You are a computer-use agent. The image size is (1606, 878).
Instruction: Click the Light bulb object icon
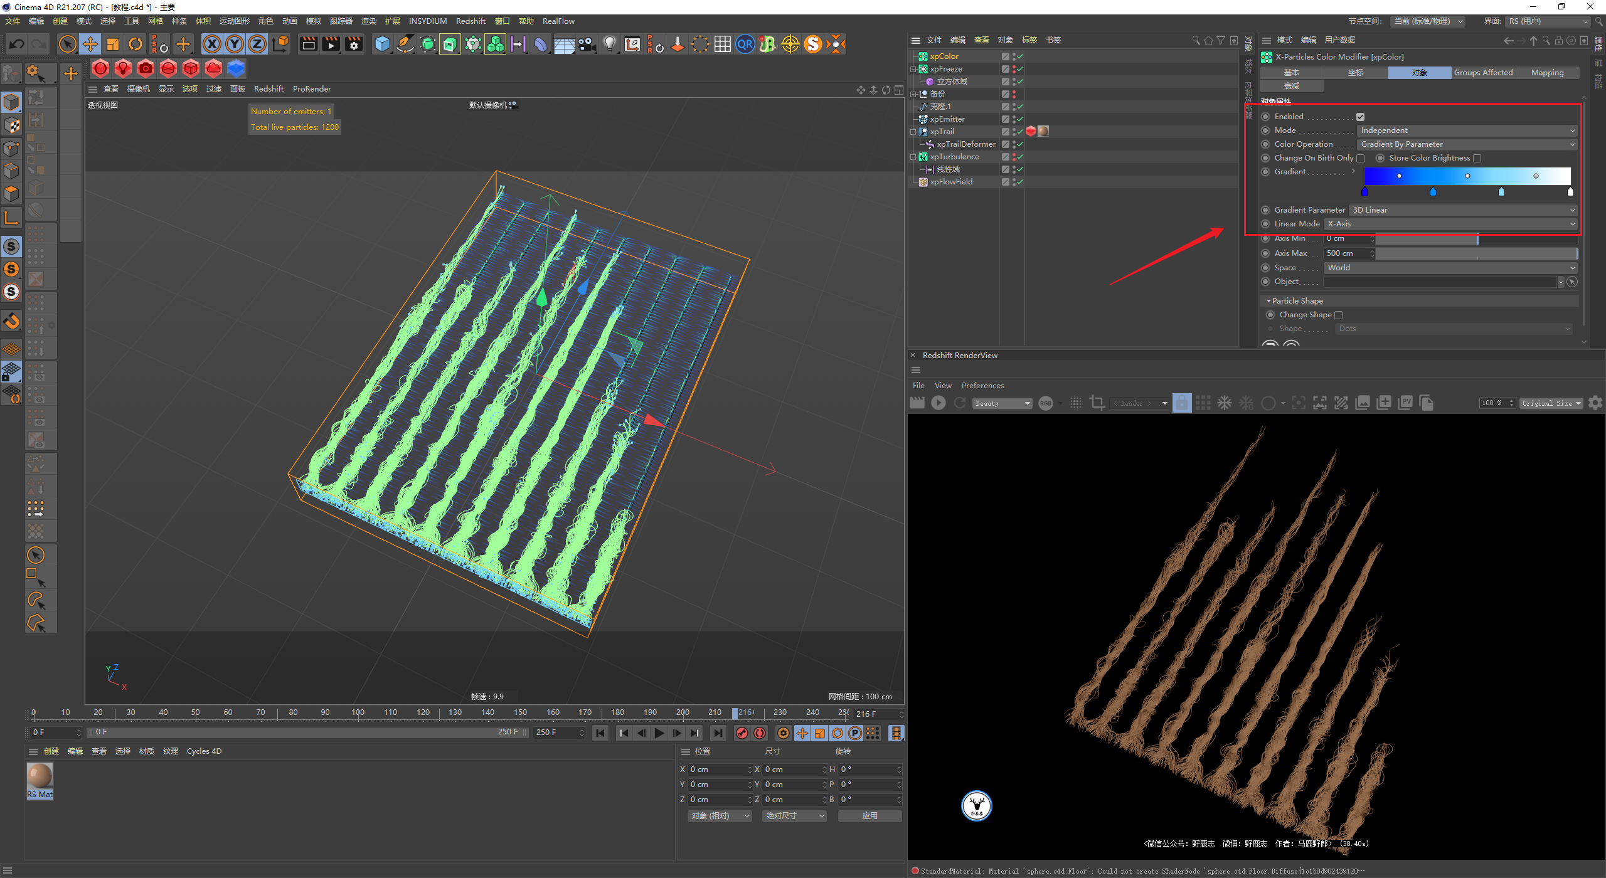click(x=609, y=44)
